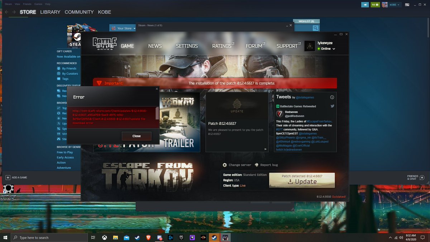Image resolution: width=430 pixels, height=242 pixels.
Task: Open Patch 0.12.4.6617 news card
Action: 237,122
